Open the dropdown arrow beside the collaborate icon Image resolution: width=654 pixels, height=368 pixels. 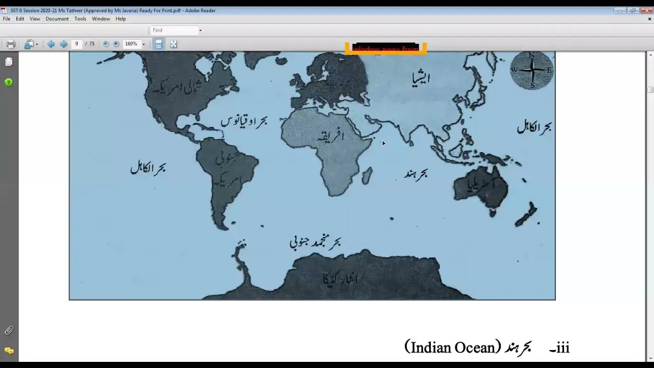[x=37, y=44]
